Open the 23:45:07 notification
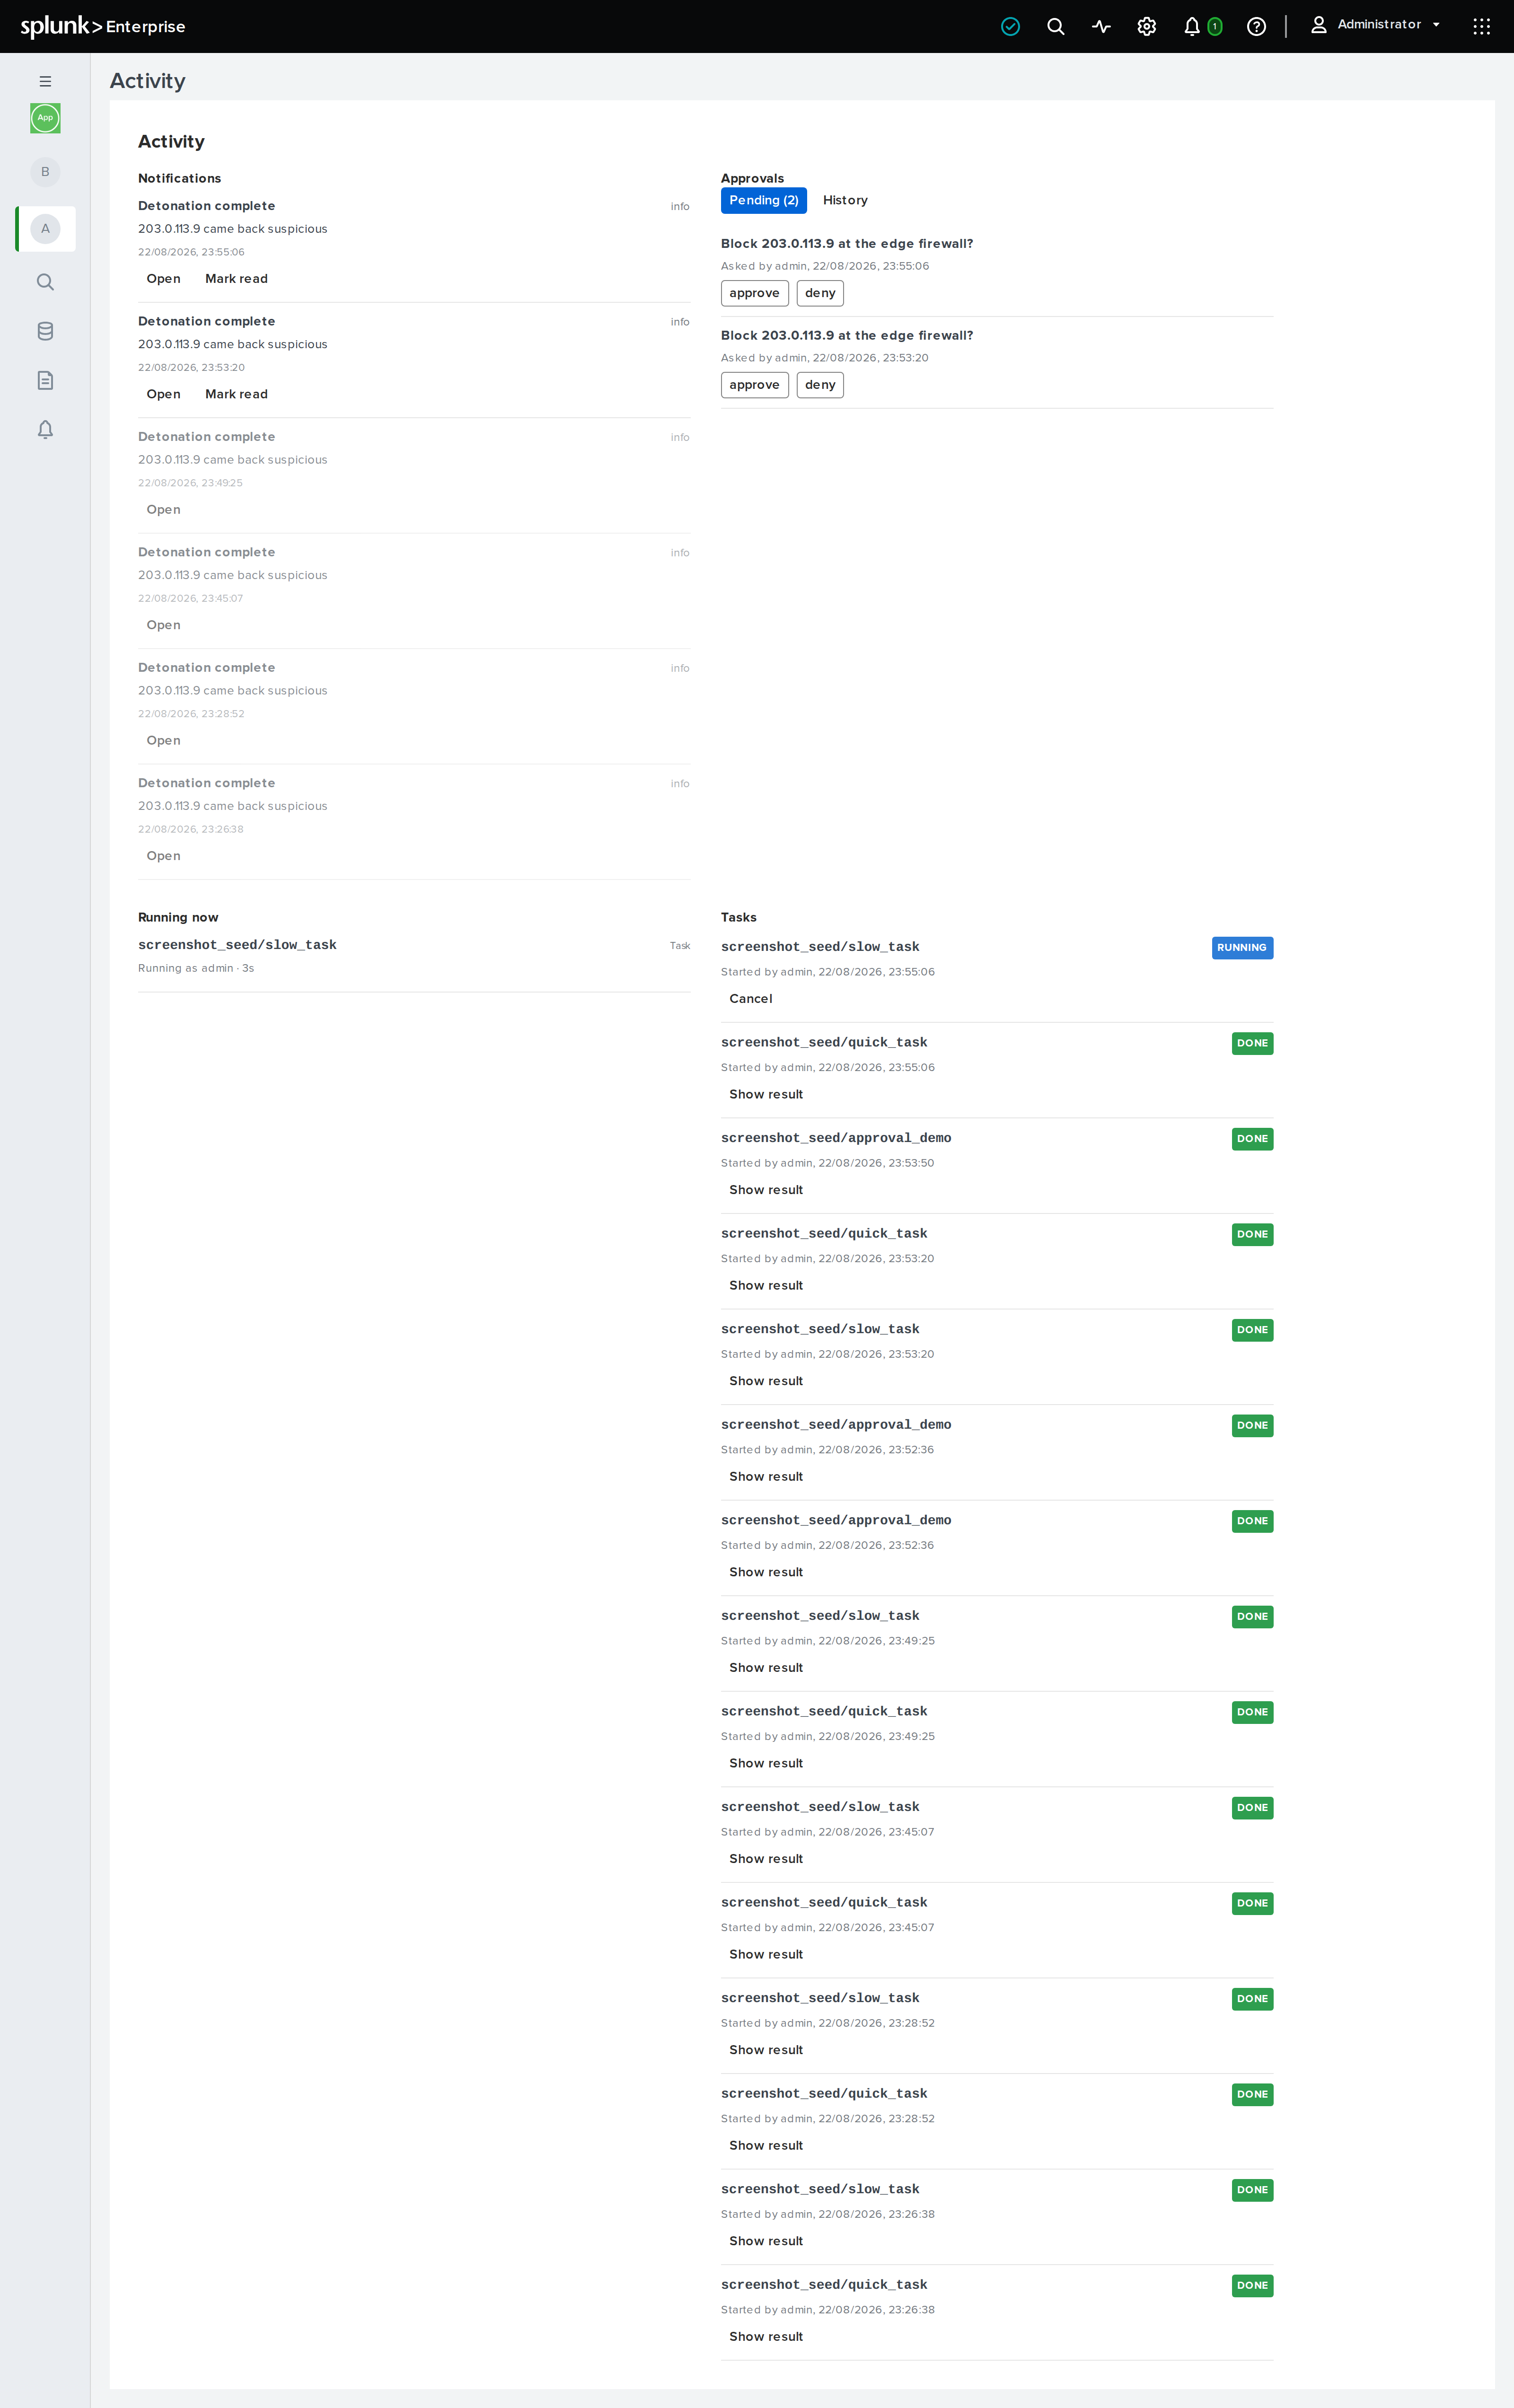The height and width of the screenshot is (2408, 1514). point(164,625)
